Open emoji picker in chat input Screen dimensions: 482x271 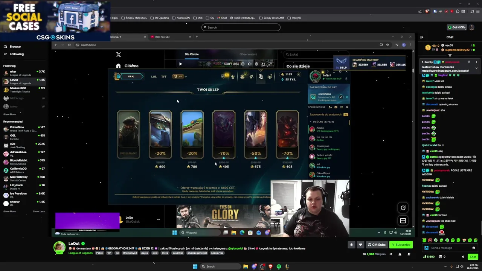click(x=474, y=248)
